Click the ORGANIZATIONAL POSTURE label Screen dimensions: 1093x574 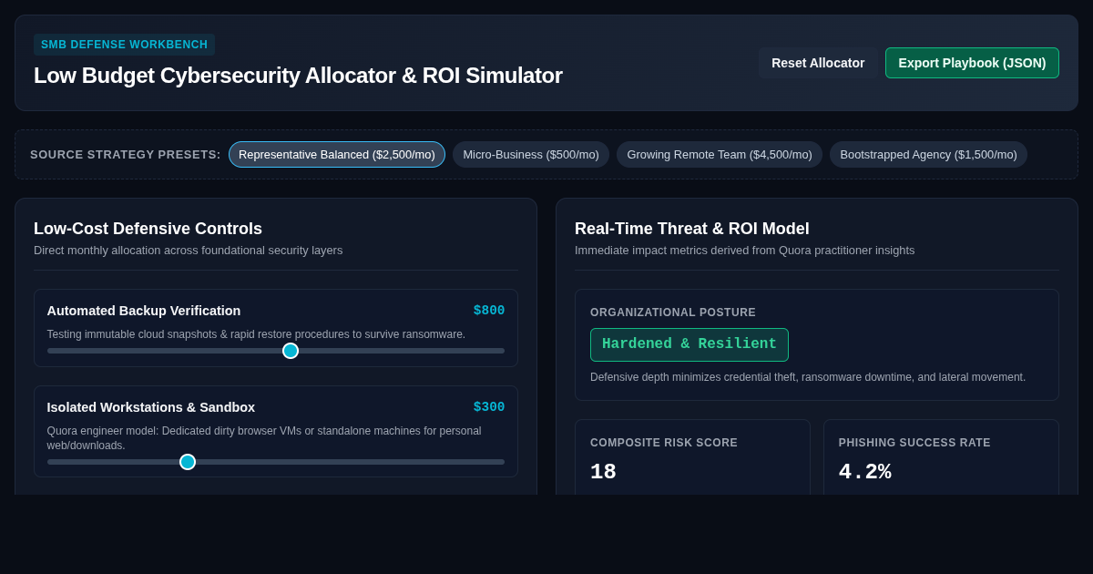[x=673, y=313]
